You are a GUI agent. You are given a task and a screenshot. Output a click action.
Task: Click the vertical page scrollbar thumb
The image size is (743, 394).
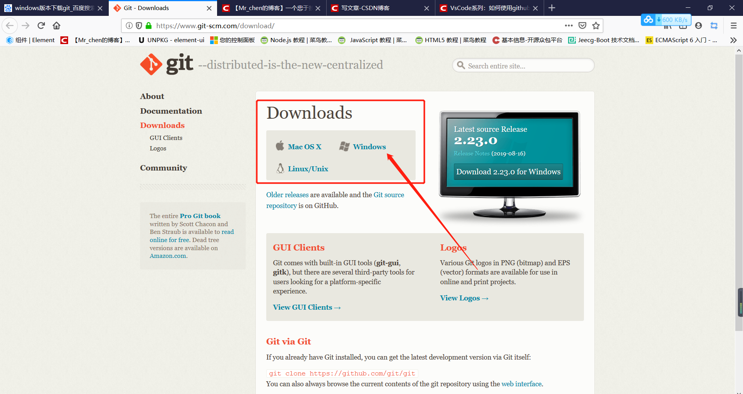coord(739,303)
